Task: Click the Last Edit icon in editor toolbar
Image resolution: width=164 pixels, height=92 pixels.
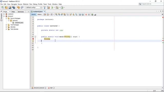Action: pyautogui.click(x=45, y=15)
